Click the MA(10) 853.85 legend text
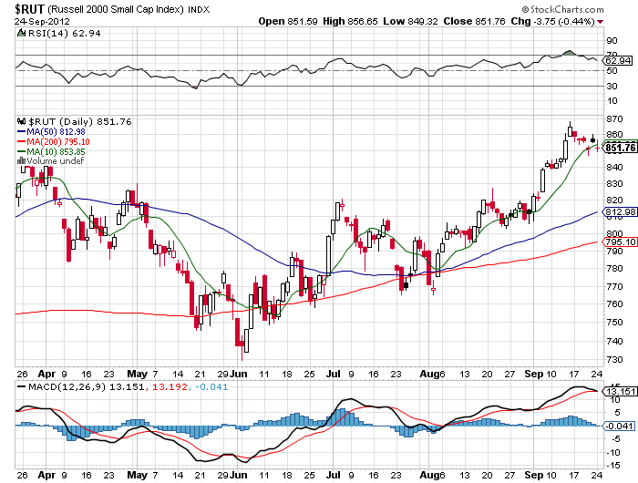 pyautogui.click(x=57, y=152)
